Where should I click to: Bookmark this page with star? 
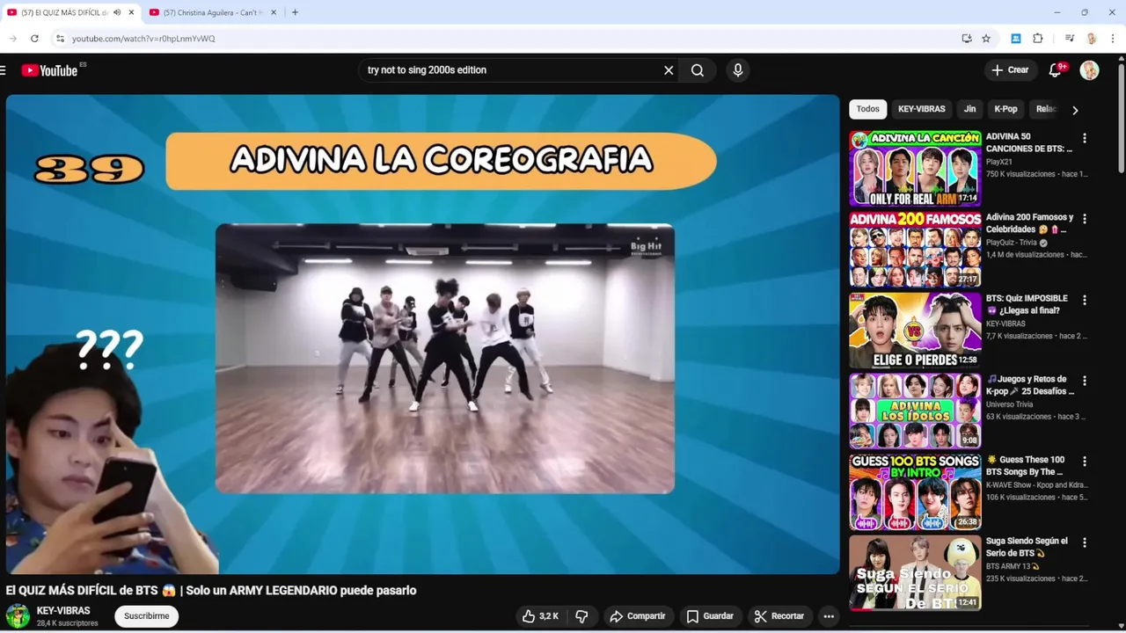pyautogui.click(x=986, y=39)
